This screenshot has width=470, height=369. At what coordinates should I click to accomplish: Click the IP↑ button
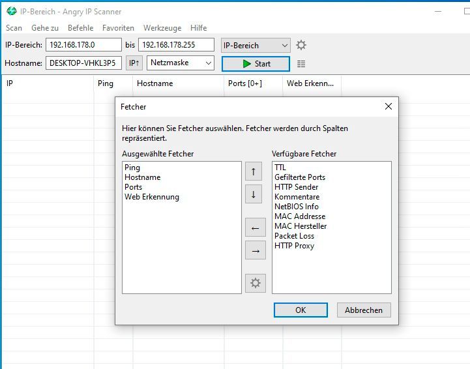[x=134, y=63]
